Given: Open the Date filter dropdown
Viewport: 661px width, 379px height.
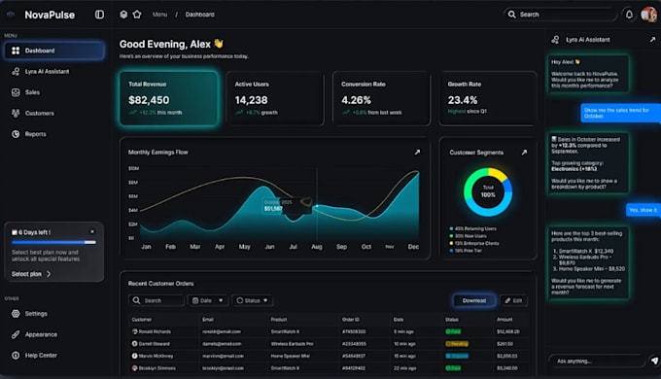Looking at the screenshot, I should tap(208, 300).
